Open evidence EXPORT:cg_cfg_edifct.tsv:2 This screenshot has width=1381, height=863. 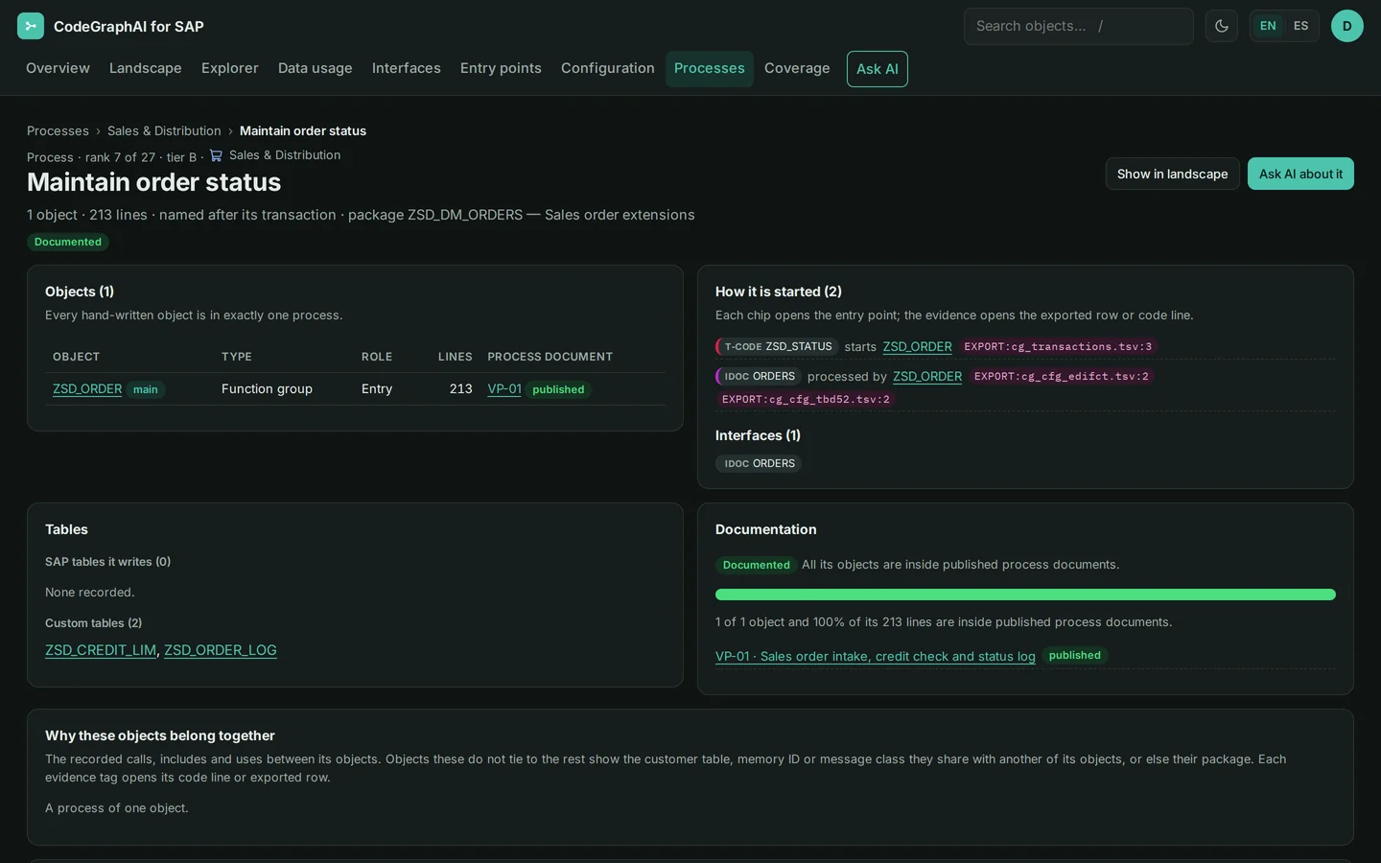[x=1061, y=376]
